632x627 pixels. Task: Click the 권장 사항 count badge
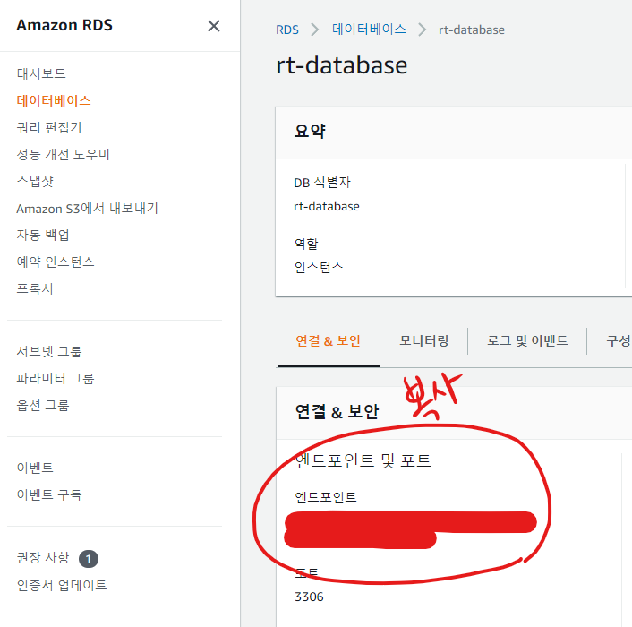(x=89, y=559)
